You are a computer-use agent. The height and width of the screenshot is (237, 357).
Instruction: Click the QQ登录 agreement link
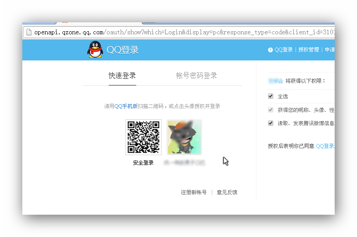(325, 146)
